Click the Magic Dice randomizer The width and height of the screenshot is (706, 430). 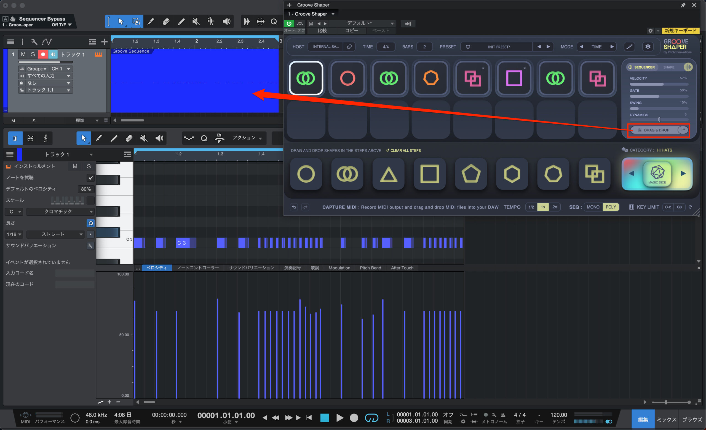pos(657,174)
